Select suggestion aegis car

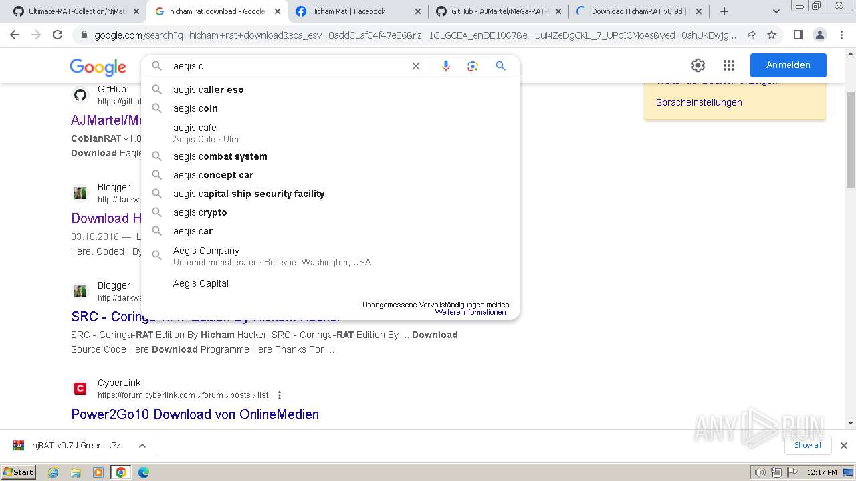tap(330, 231)
